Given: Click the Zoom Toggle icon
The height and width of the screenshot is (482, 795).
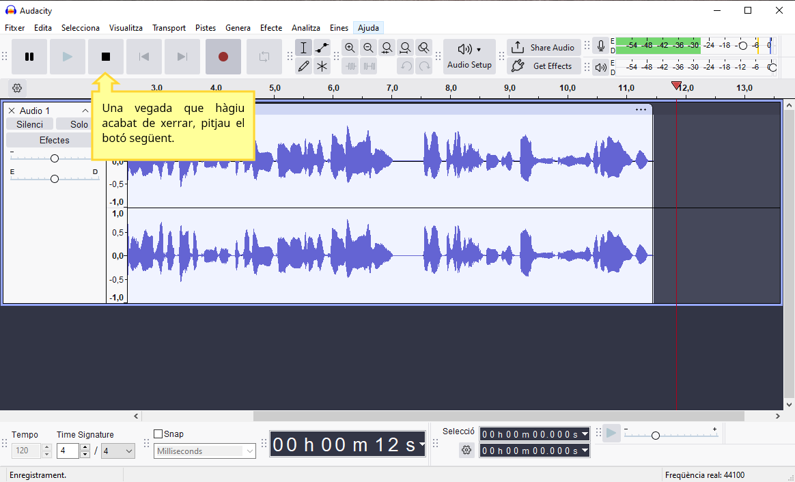Looking at the screenshot, I should [x=424, y=48].
